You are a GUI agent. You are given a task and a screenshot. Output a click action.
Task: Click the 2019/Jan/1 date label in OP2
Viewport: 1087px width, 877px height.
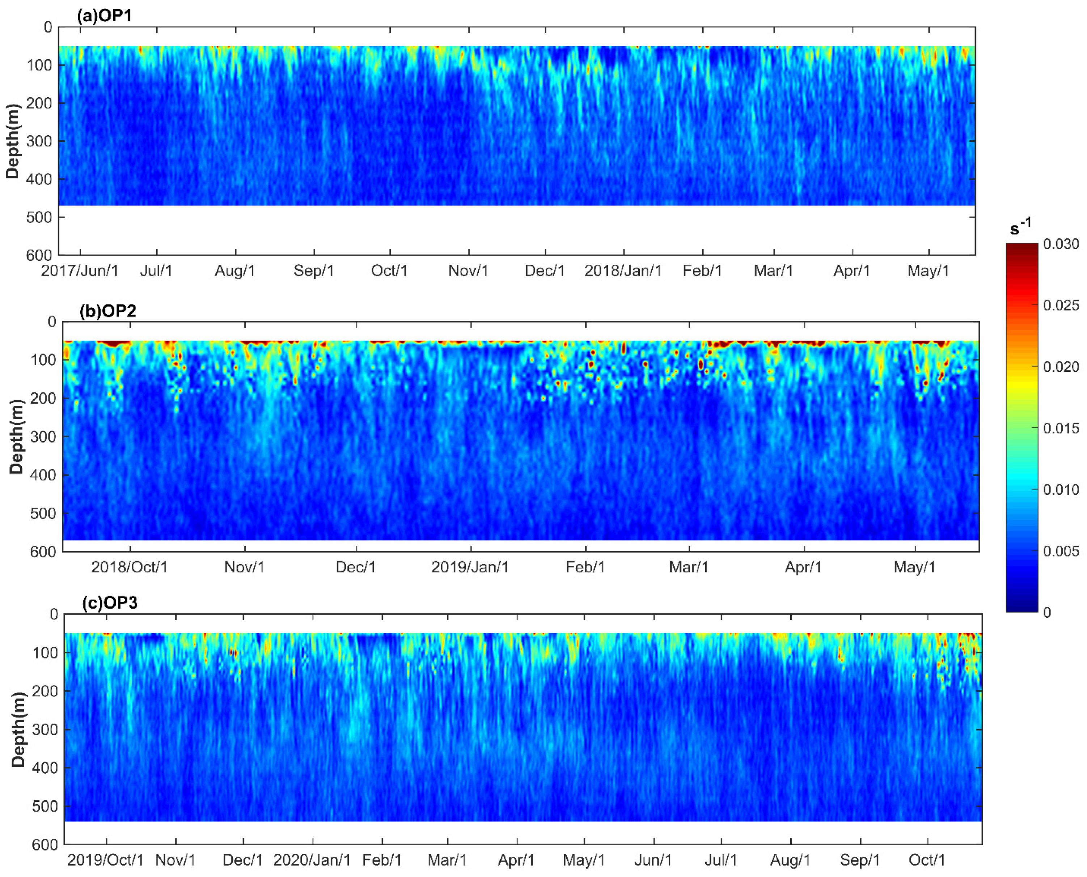[470, 567]
